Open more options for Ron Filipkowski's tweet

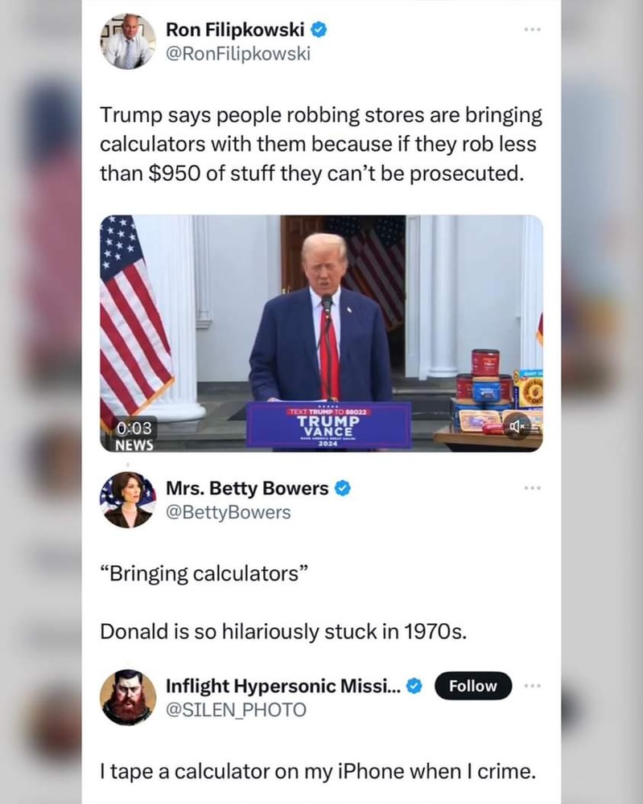(x=532, y=30)
